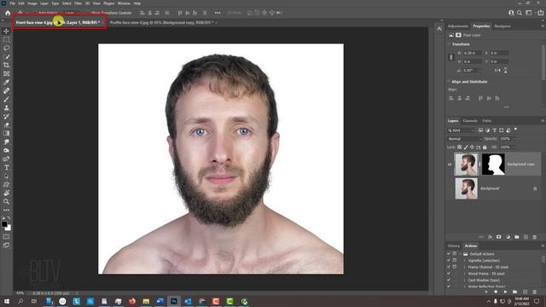The width and height of the screenshot is (546, 307).
Task: Toggle the Wood Frame action checkmark
Action: (x=449, y=274)
